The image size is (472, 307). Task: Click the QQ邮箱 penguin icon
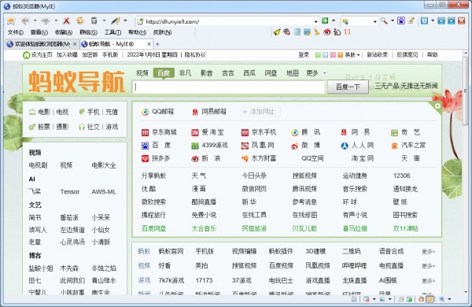145,112
